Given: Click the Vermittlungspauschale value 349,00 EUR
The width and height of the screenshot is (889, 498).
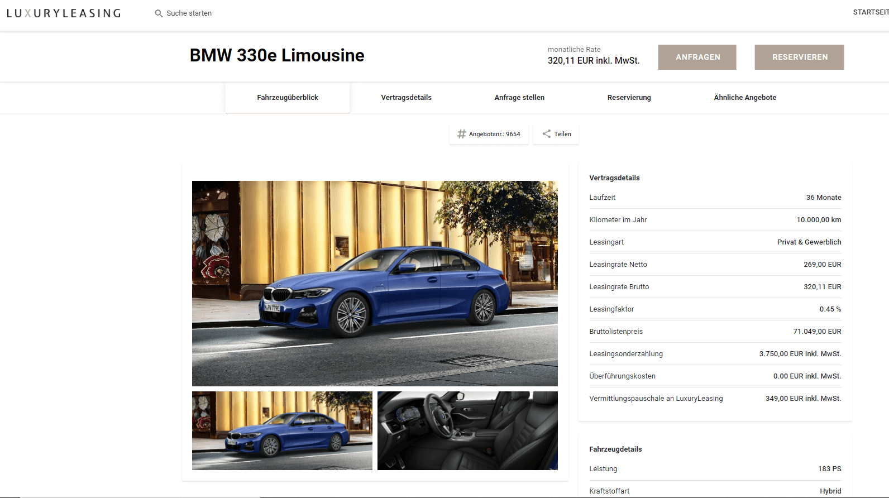Looking at the screenshot, I should coord(803,399).
